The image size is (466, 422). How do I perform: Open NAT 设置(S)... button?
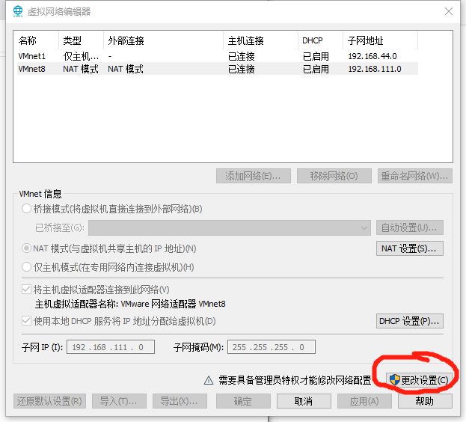pos(410,248)
